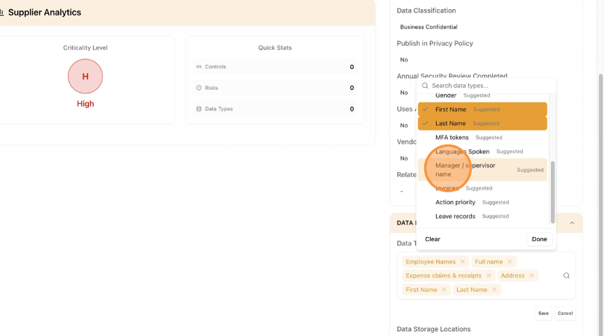Screen dimensions: 604x336
Task: Select Leave records in the list
Action: (x=455, y=216)
